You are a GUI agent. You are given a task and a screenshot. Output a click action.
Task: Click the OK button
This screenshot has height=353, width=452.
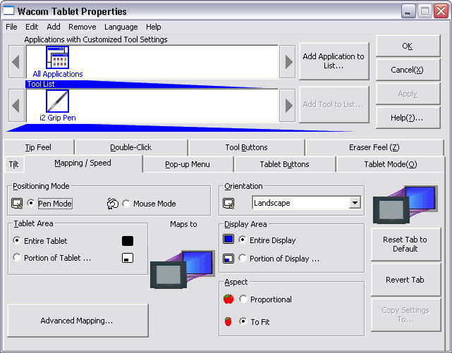click(x=408, y=46)
